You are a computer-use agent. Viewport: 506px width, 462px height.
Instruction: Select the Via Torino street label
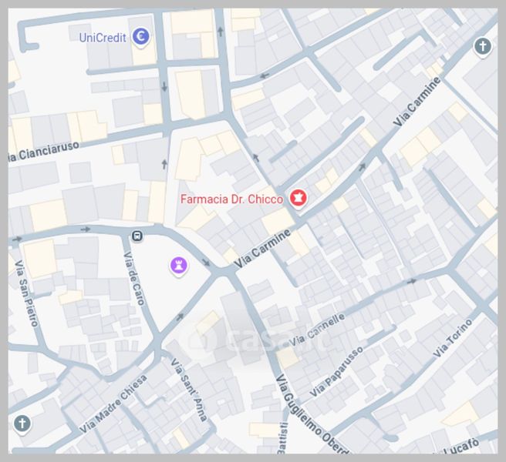tap(453, 338)
